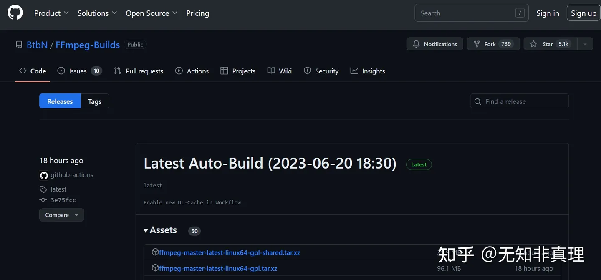Switch to the Issues tab
The height and width of the screenshot is (280, 601).
pos(79,71)
